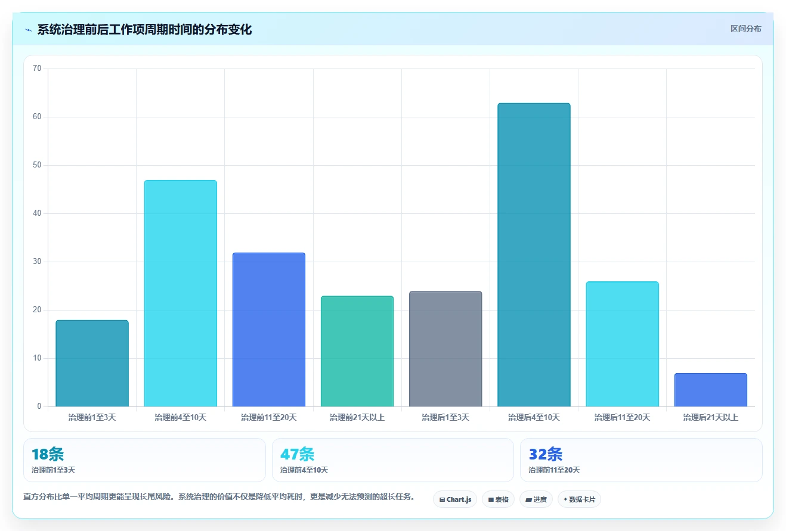Open the 18条 治理前1至3天 data card
This screenshot has height=531, width=786.
tap(144, 460)
